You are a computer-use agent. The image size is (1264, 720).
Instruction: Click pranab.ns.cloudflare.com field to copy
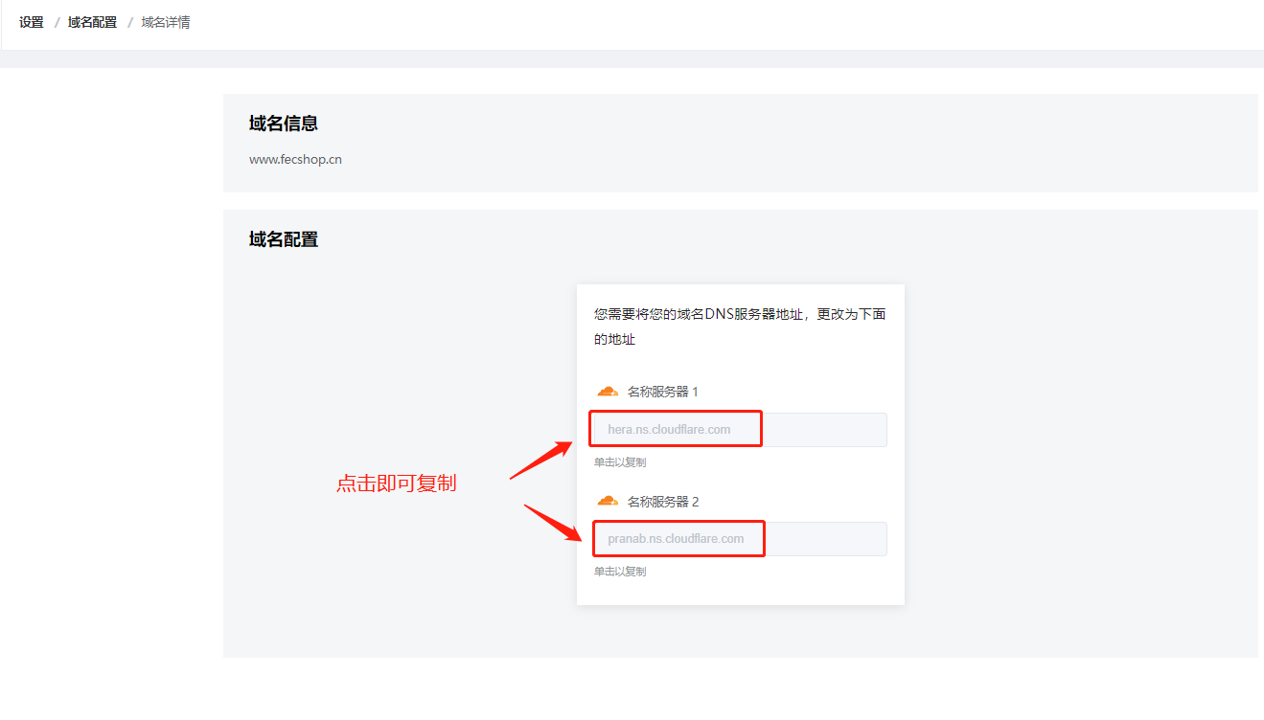(x=740, y=539)
